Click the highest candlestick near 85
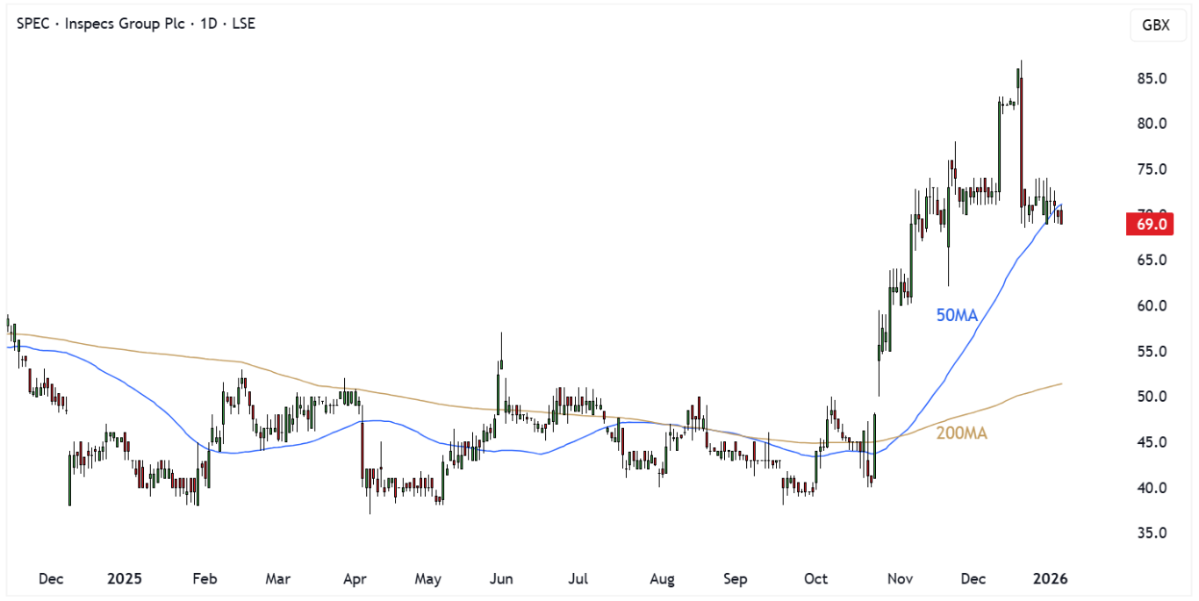 (x=1020, y=79)
